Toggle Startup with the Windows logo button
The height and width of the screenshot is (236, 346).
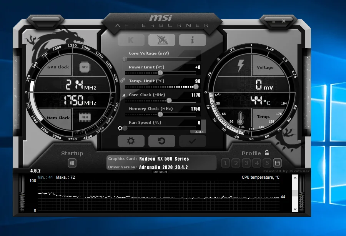click(x=72, y=163)
